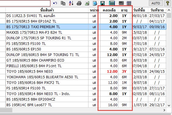Select row TOYO 185/60R16 86H PXCF2 TL

(83, 83)
